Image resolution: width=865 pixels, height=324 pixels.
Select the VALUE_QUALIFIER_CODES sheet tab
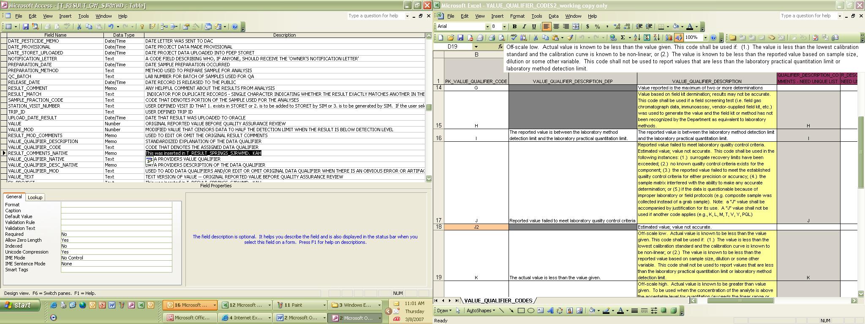(498, 300)
